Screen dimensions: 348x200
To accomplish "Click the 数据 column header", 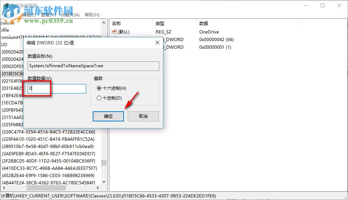I will tap(204, 24).
